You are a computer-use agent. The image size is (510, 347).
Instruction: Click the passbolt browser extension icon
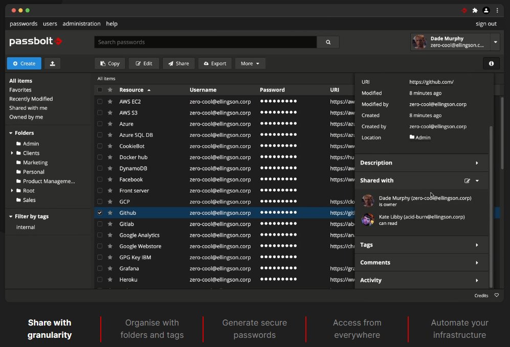[x=464, y=10]
